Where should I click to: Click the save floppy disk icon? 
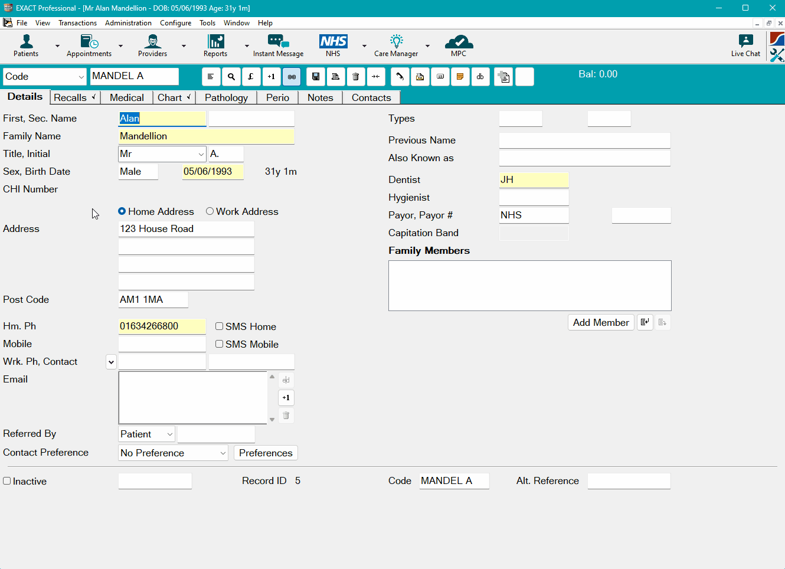tap(316, 77)
